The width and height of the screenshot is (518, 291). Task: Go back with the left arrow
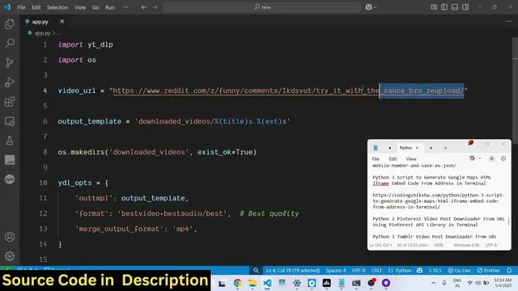click(x=144, y=7)
